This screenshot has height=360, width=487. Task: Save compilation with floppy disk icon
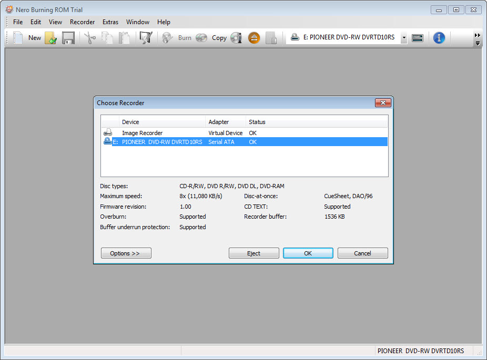(68, 38)
